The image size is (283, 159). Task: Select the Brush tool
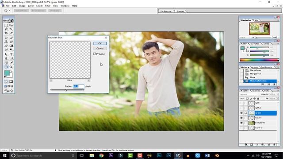pos(11,38)
